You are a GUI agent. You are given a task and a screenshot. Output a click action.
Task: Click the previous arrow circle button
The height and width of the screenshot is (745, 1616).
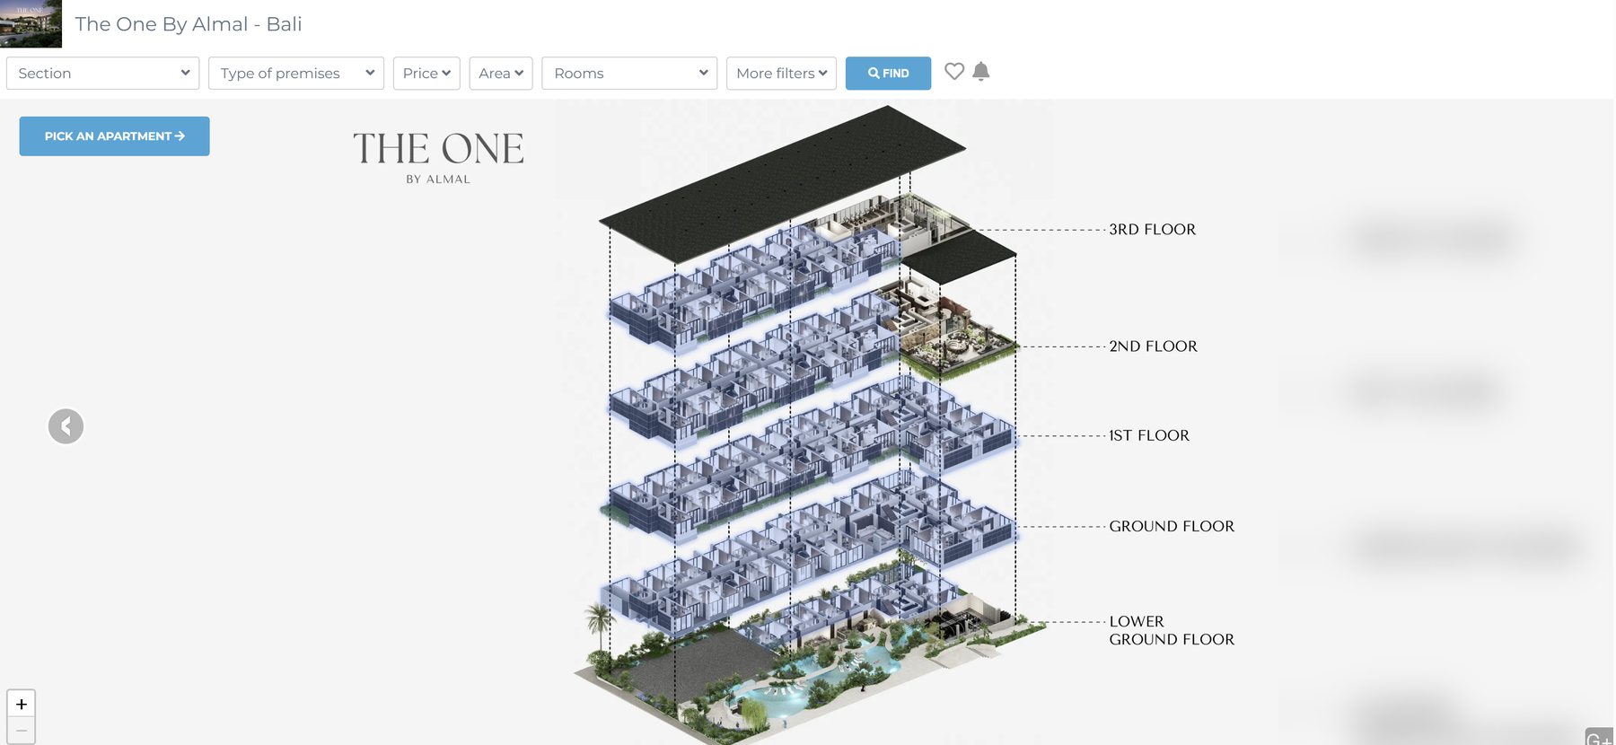pyautogui.click(x=66, y=426)
